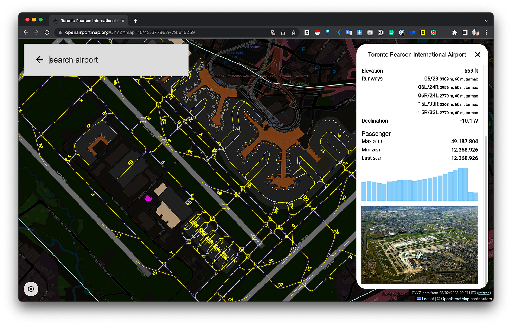The height and width of the screenshot is (326, 512).
Task: Click the Elevation 569 ft value
Action: tap(471, 71)
